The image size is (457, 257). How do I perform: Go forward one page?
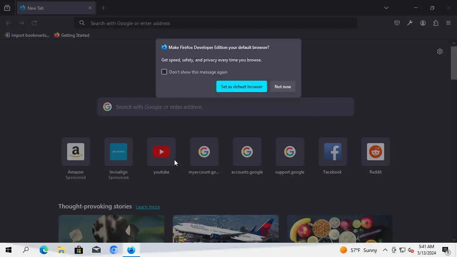(x=21, y=23)
